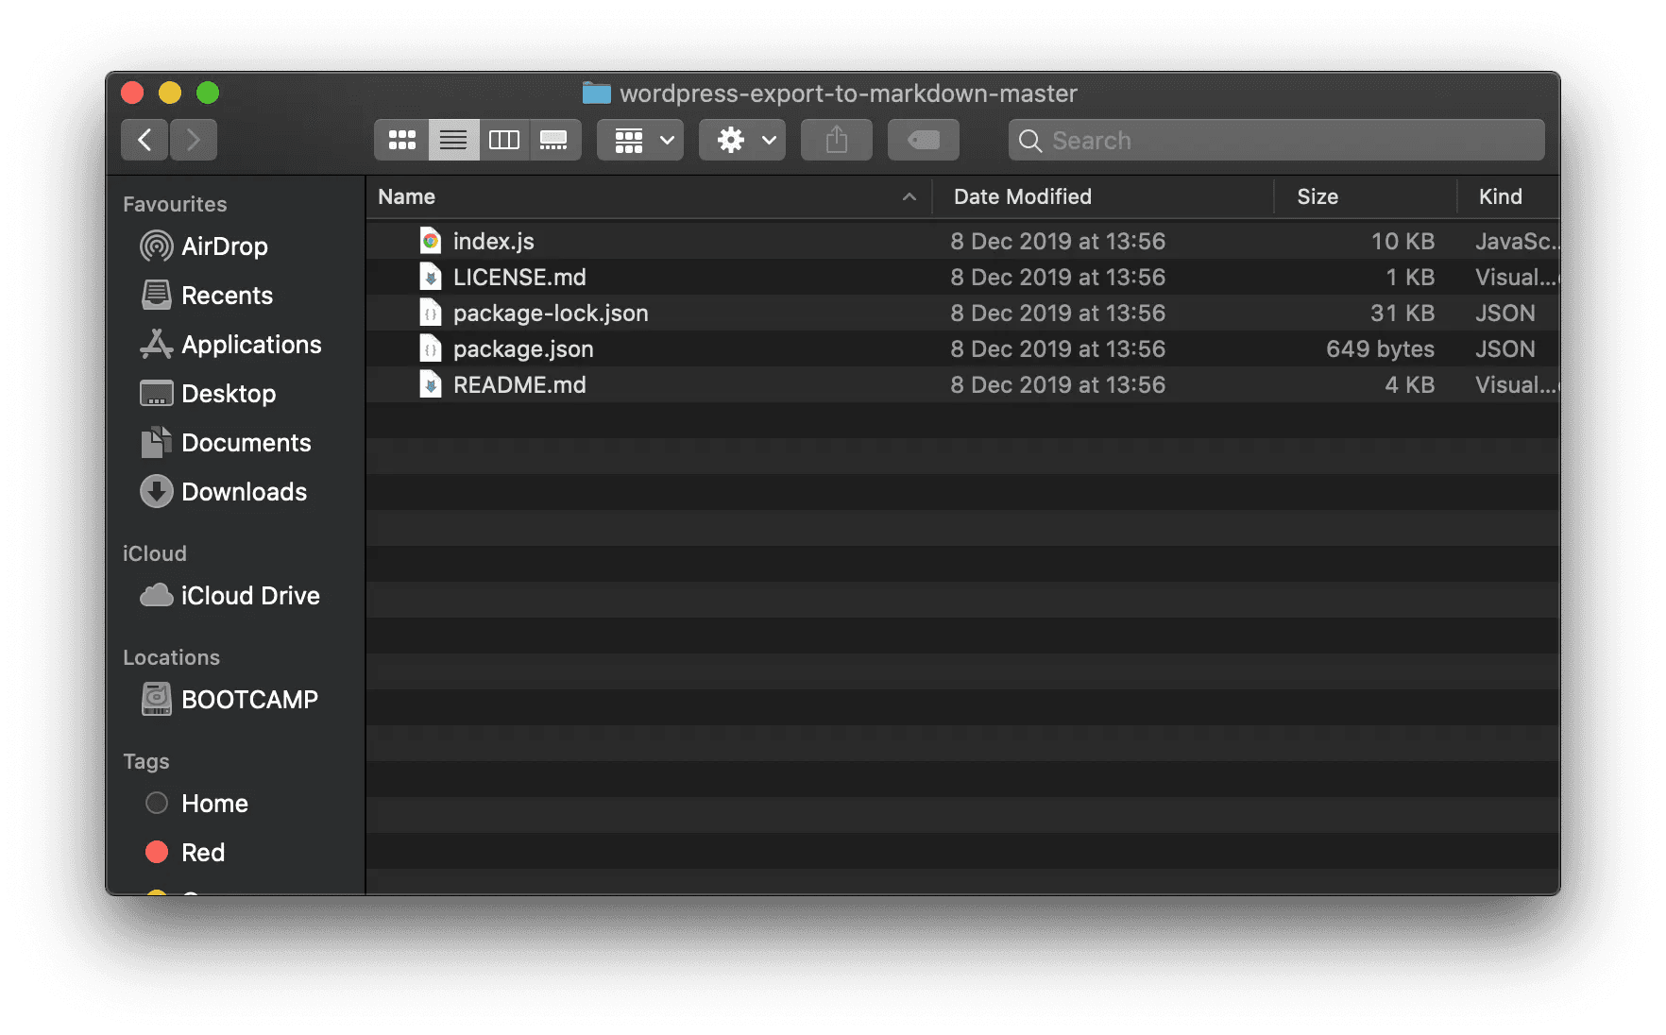The image size is (1666, 1035).
Task: Click the JavaSc... kind of index.js
Action: (1516, 241)
